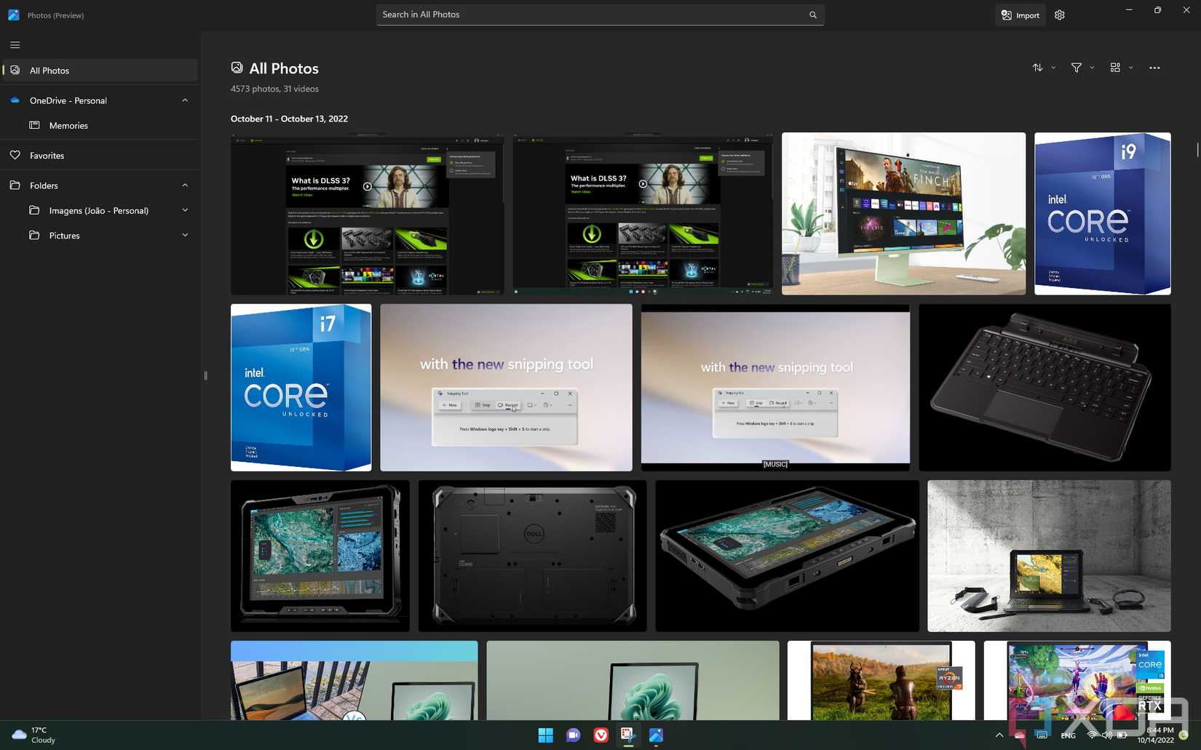Expand the Imagens (João - Personal) folder
This screenshot has width=1201, height=750.
tap(185, 210)
